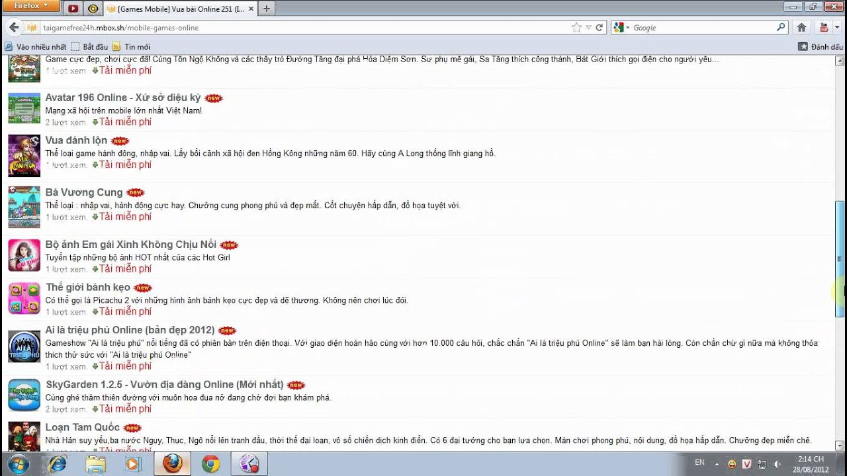This screenshot has width=847, height=476.
Task: Open Bộ ảnh Em gái Xinh title
Action: coord(131,245)
